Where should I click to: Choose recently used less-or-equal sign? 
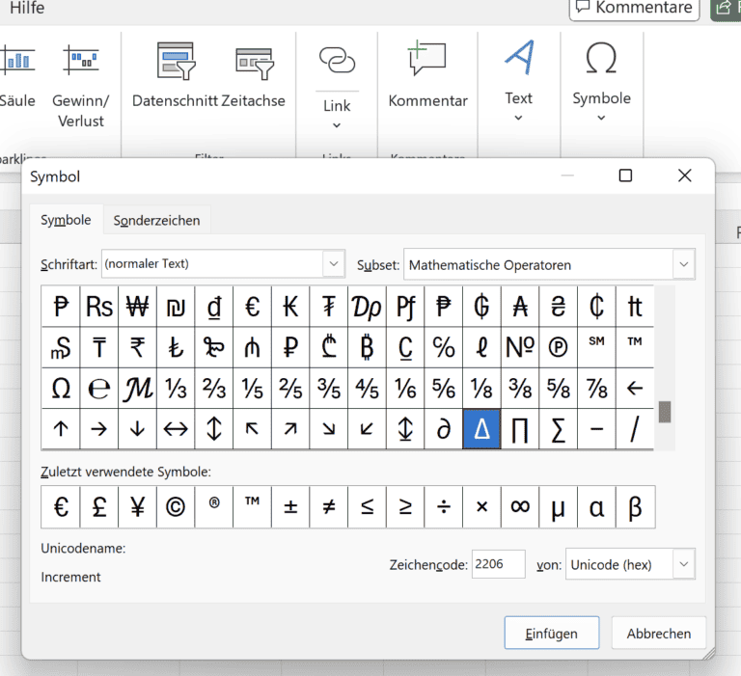(367, 507)
